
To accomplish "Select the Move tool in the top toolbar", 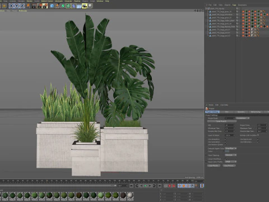I will click(4, 6).
